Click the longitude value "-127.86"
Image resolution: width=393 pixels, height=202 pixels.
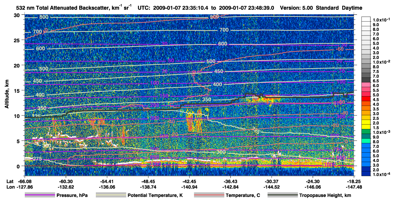[x=25, y=187]
